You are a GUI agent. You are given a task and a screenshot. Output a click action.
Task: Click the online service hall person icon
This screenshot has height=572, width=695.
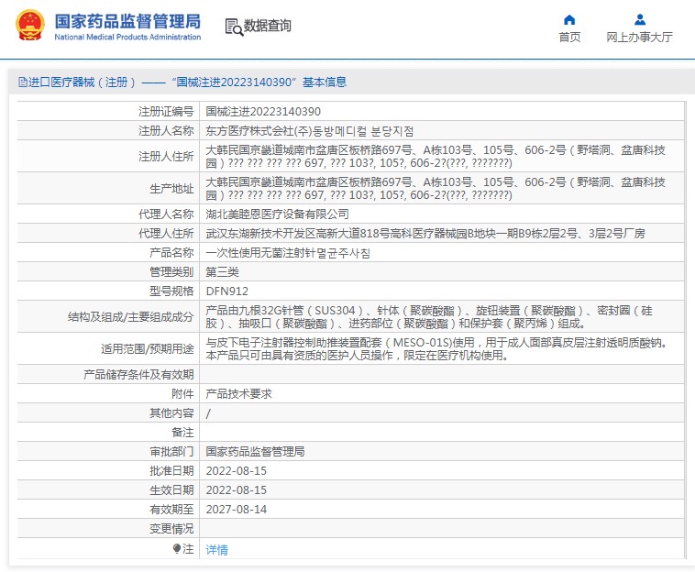click(x=640, y=19)
